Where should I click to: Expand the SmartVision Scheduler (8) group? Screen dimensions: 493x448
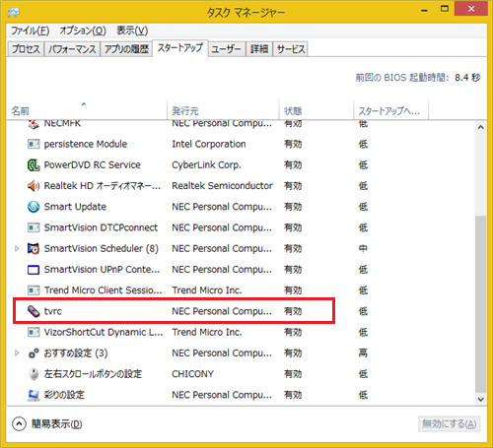tap(17, 248)
